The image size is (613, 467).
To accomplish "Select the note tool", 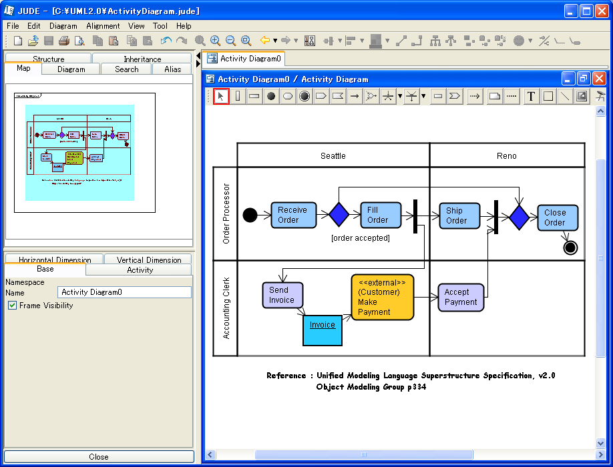I will point(495,96).
